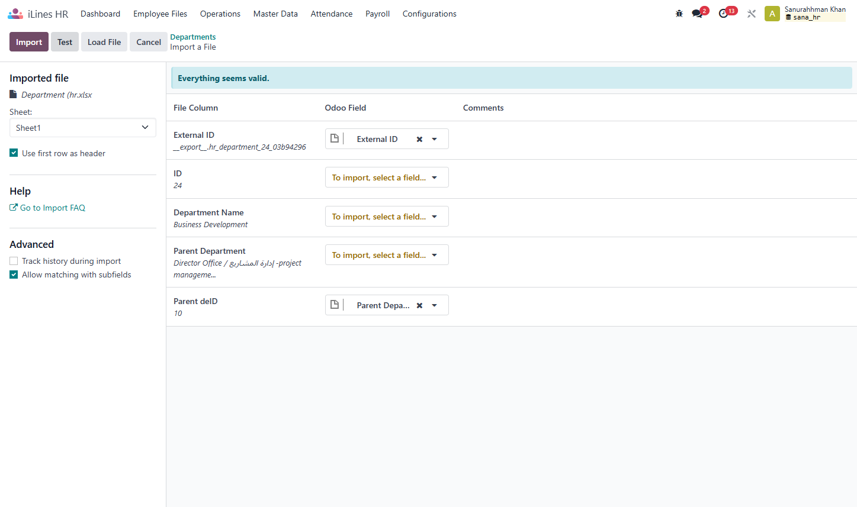Expand the External ID field dropdown arrow

coord(434,139)
